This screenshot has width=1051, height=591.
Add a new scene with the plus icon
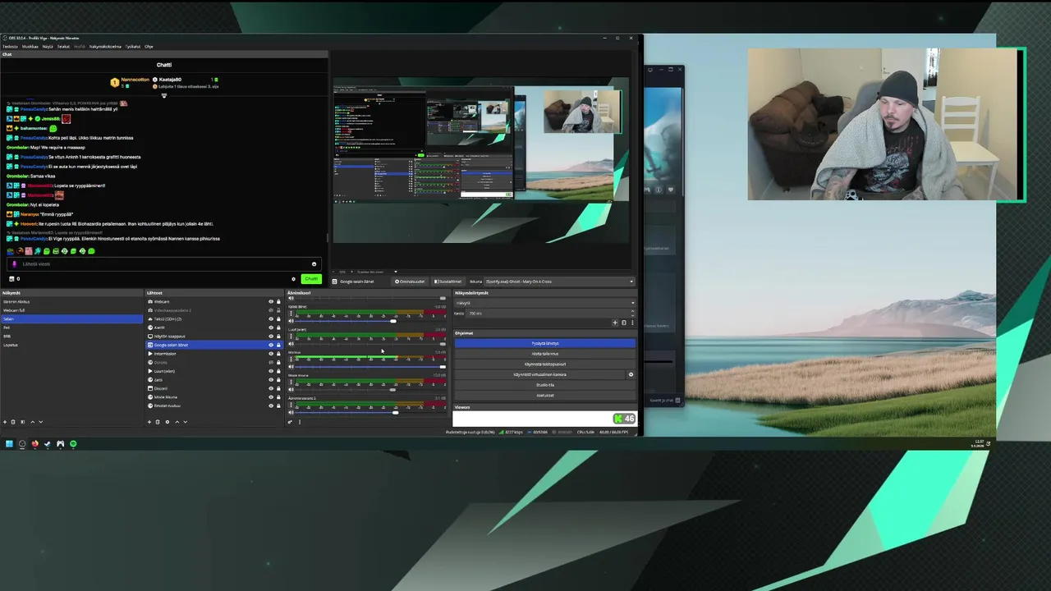pos(5,422)
